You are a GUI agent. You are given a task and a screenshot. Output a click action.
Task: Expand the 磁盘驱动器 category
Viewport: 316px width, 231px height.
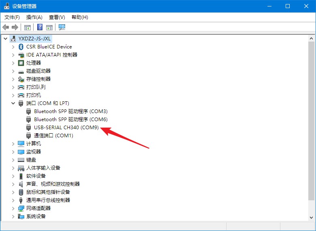(x=13, y=71)
